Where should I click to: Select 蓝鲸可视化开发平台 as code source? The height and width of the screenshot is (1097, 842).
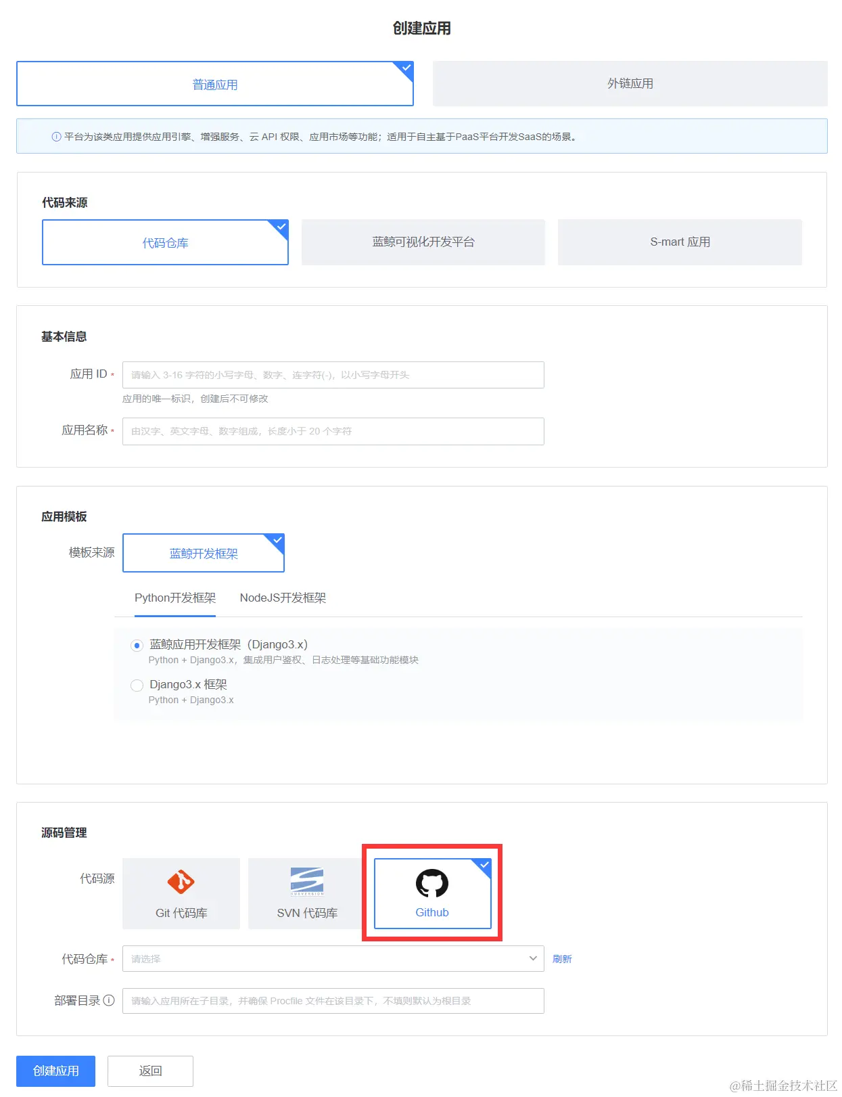coord(423,242)
